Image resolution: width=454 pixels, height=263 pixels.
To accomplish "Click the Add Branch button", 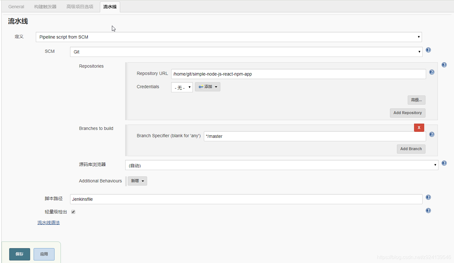I will [x=411, y=149].
